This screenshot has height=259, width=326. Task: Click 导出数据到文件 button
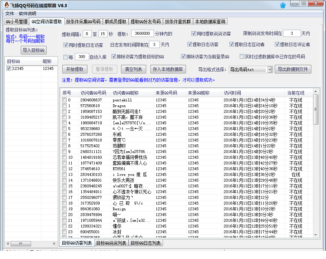[x=293, y=69]
